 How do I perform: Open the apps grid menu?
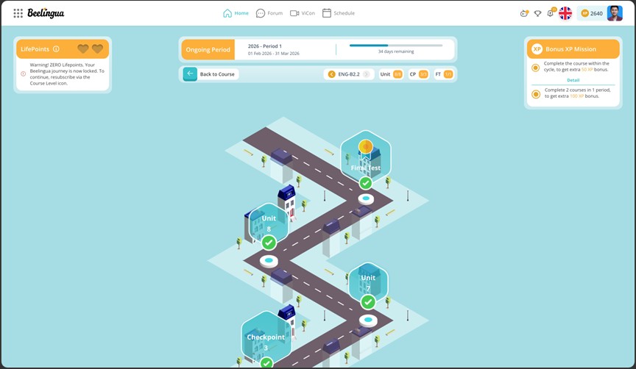[18, 13]
